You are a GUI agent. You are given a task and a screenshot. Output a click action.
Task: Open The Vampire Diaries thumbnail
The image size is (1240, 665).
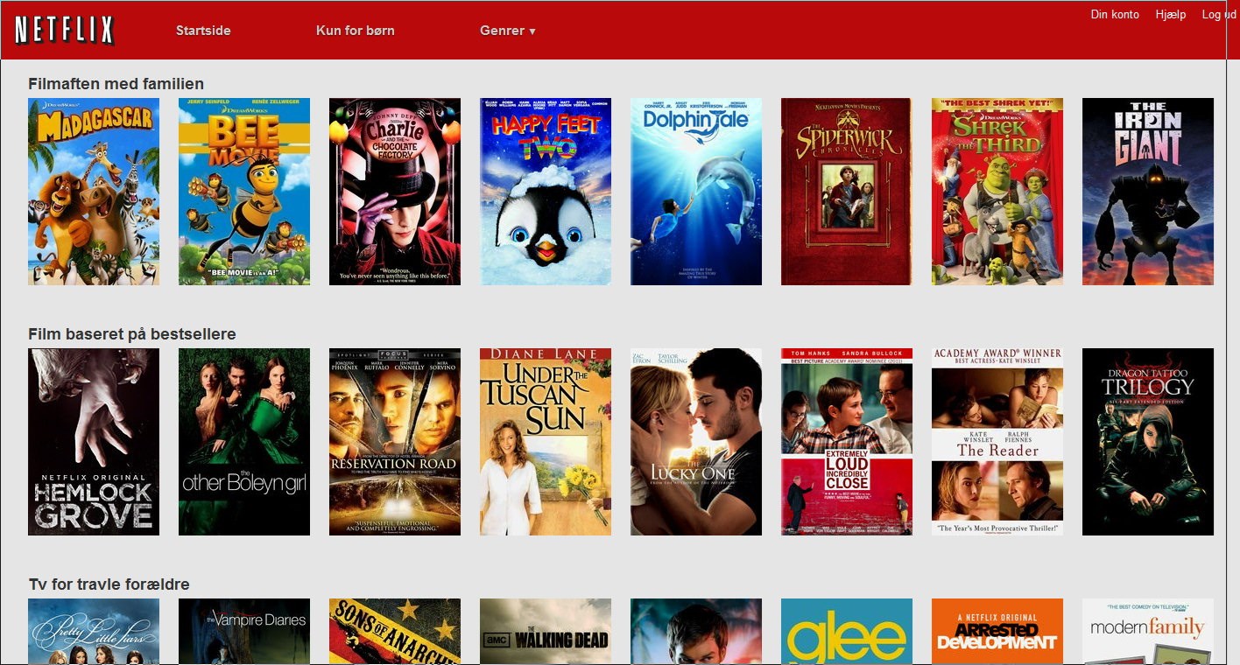pyautogui.click(x=244, y=632)
